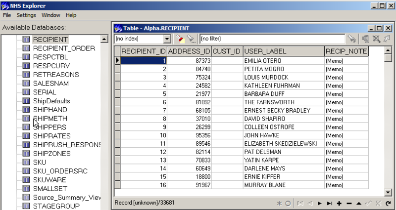
Task: Select ShipDefaults table in tree
Action: (51, 101)
